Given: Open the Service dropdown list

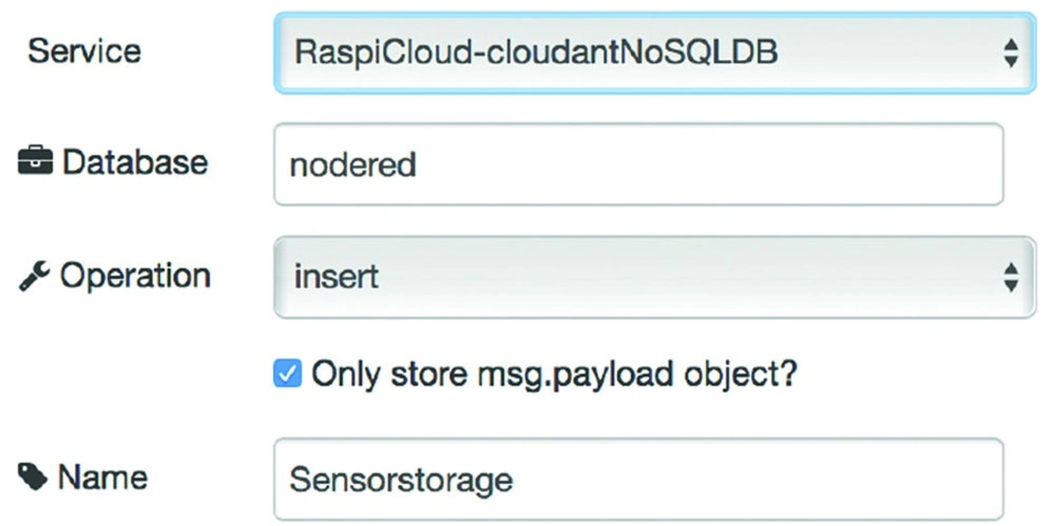Looking at the screenshot, I should (654, 53).
